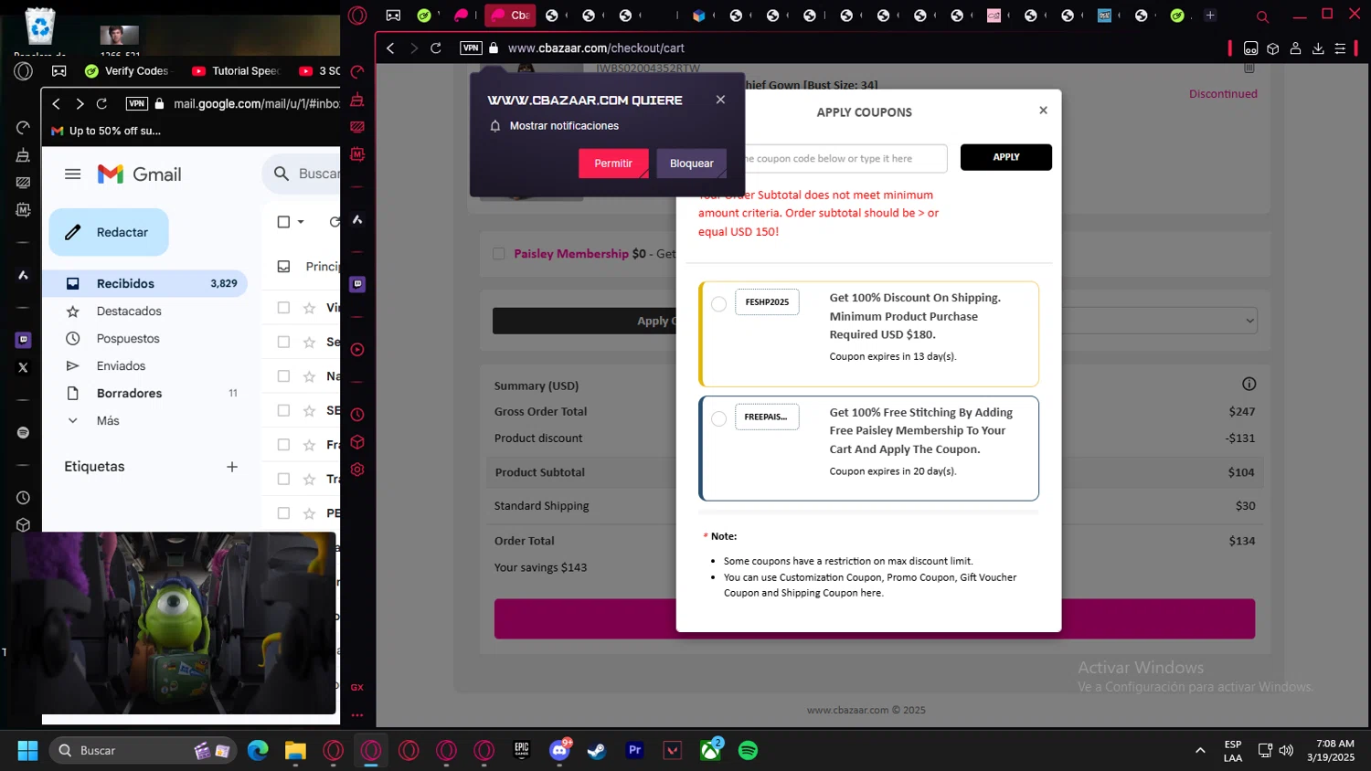Open the profile icon in cbazaar toolbar
This screenshot has width=1371, height=771.
click(x=1295, y=48)
